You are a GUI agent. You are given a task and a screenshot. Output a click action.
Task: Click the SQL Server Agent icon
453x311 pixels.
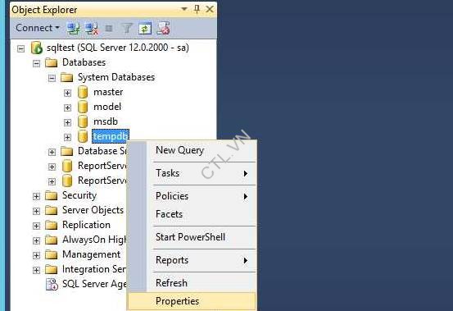point(52,284)
